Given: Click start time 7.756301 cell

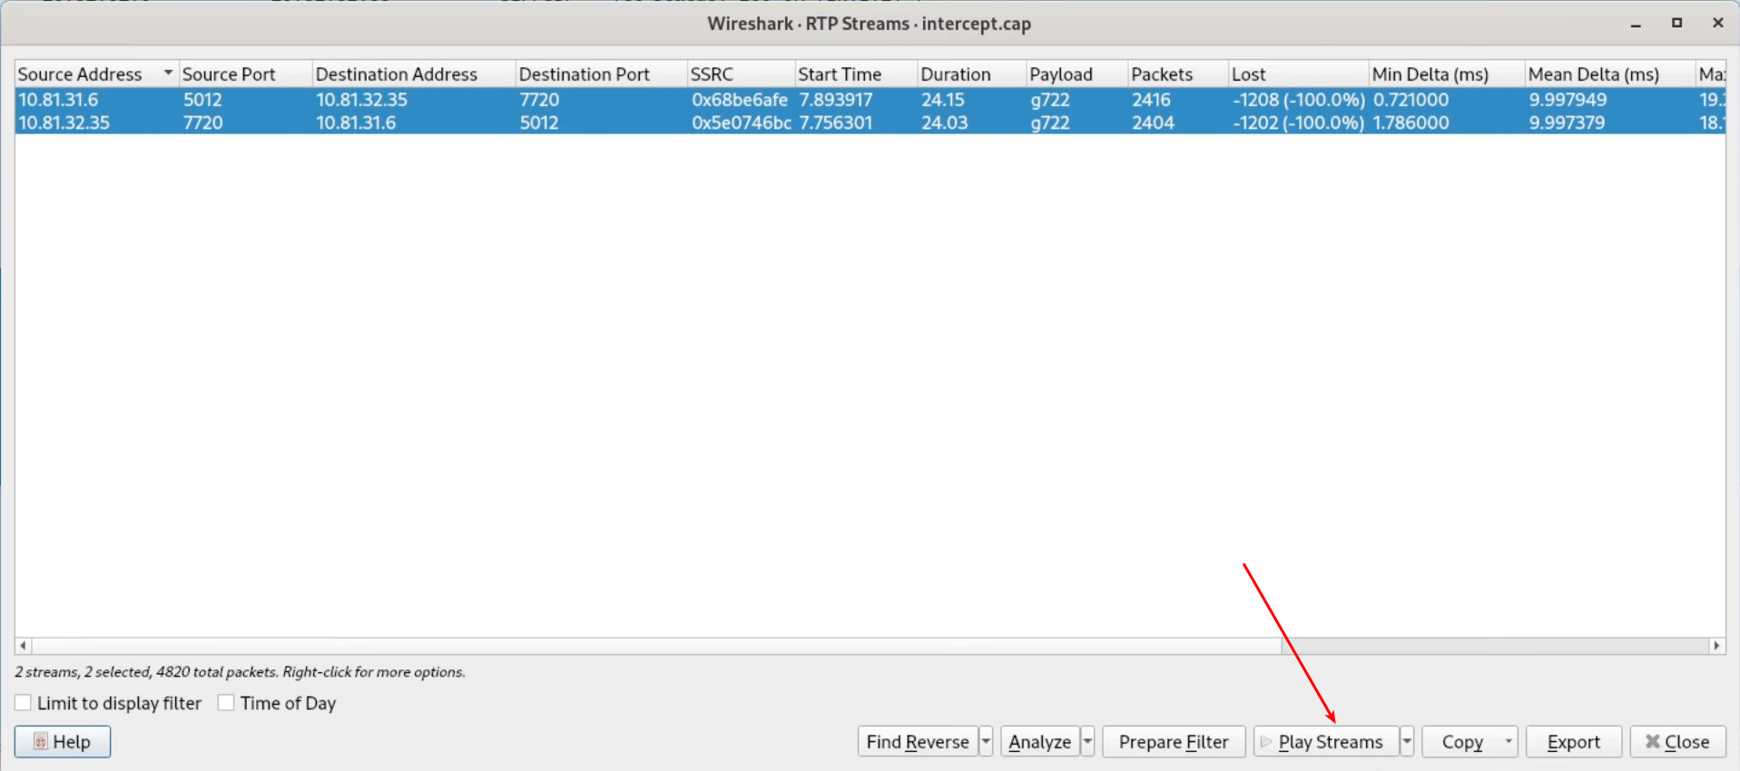Looking at the screenshot, I should pos(836,122).
